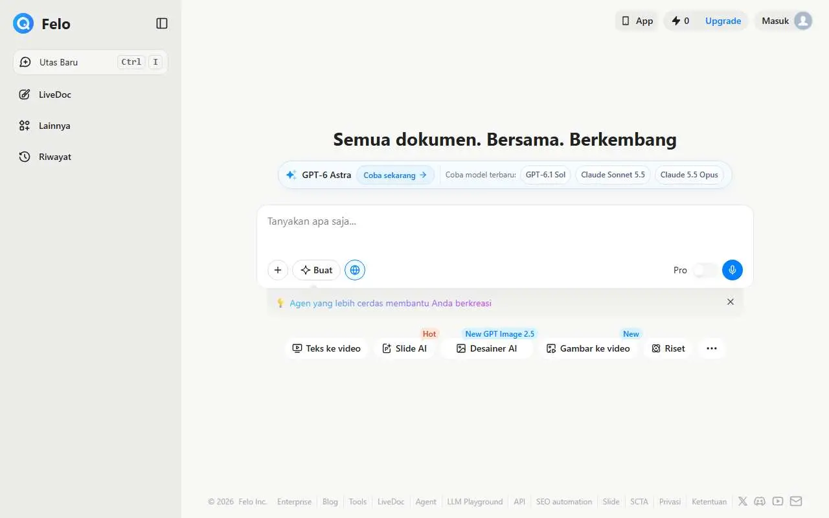Click the email envelope footer icon
Screen dimensions: 829x518
(796, 501)
